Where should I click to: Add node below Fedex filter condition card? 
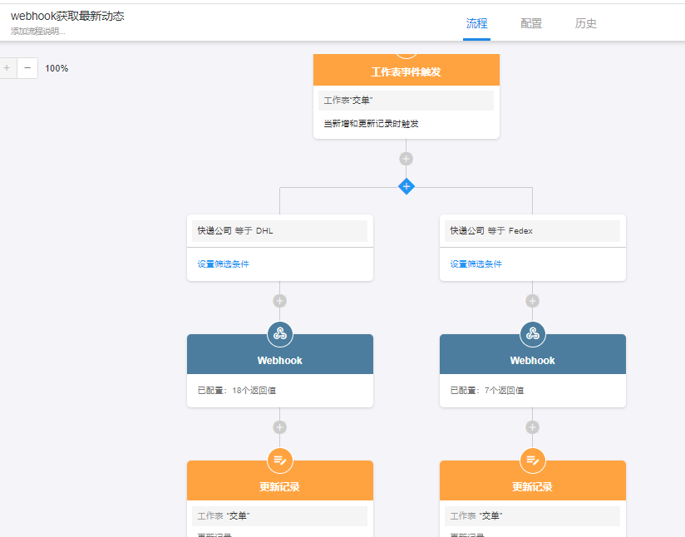[x=533, y=301]
